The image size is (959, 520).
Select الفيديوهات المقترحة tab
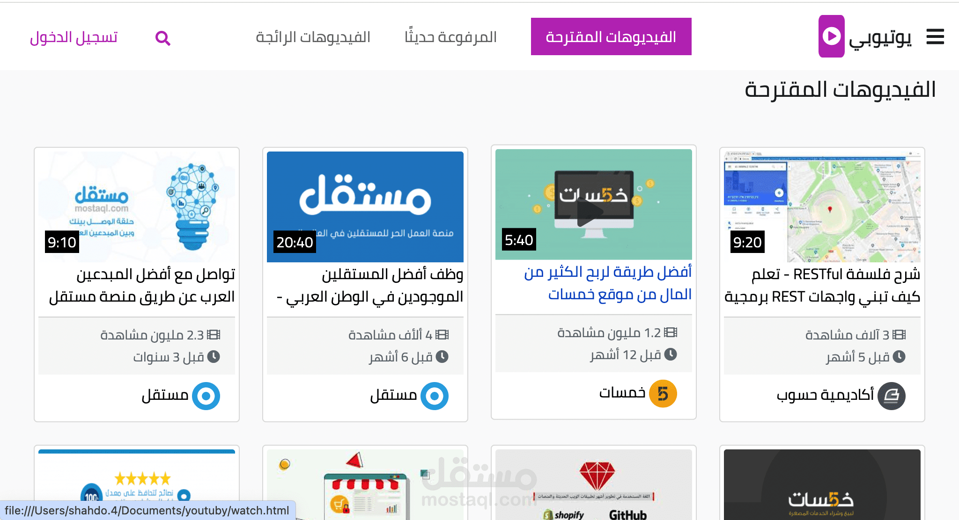click(x=611, y=36)
